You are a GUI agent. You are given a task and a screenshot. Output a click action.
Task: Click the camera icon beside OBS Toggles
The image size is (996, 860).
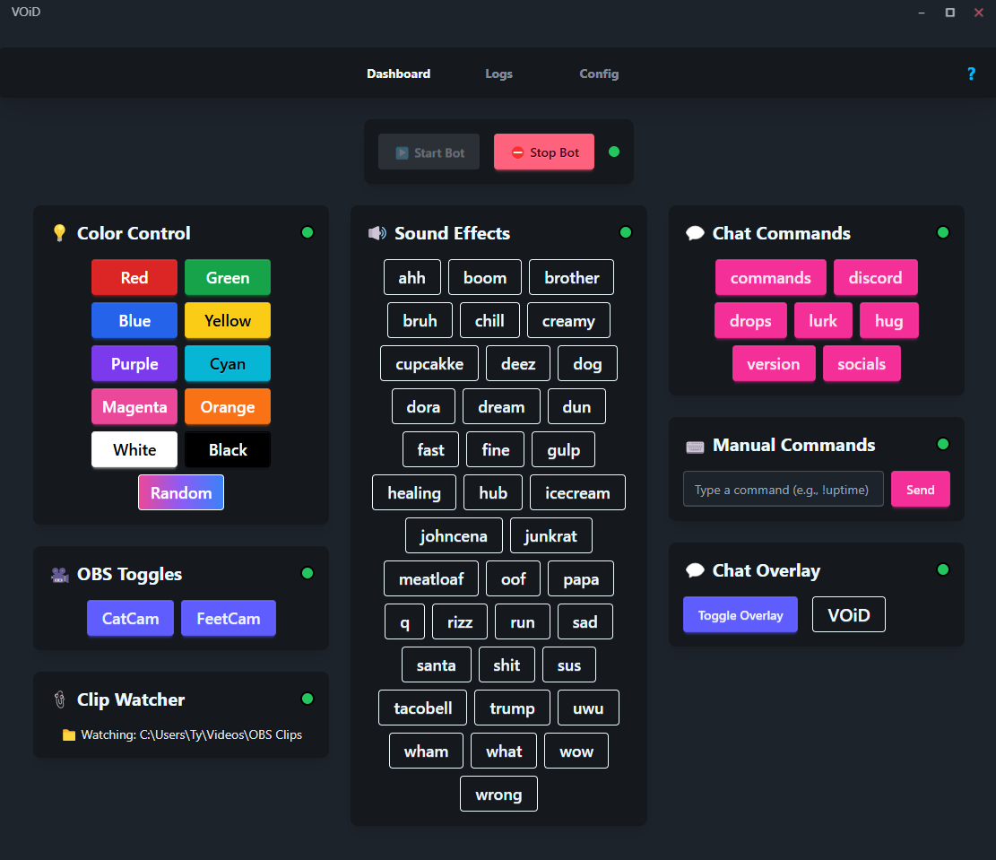(x=60, y=575)
